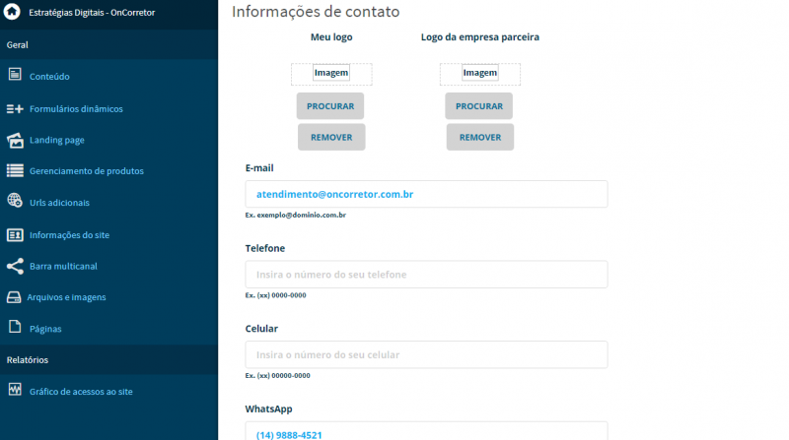Select the Landing page icon

tap(15, 140)
